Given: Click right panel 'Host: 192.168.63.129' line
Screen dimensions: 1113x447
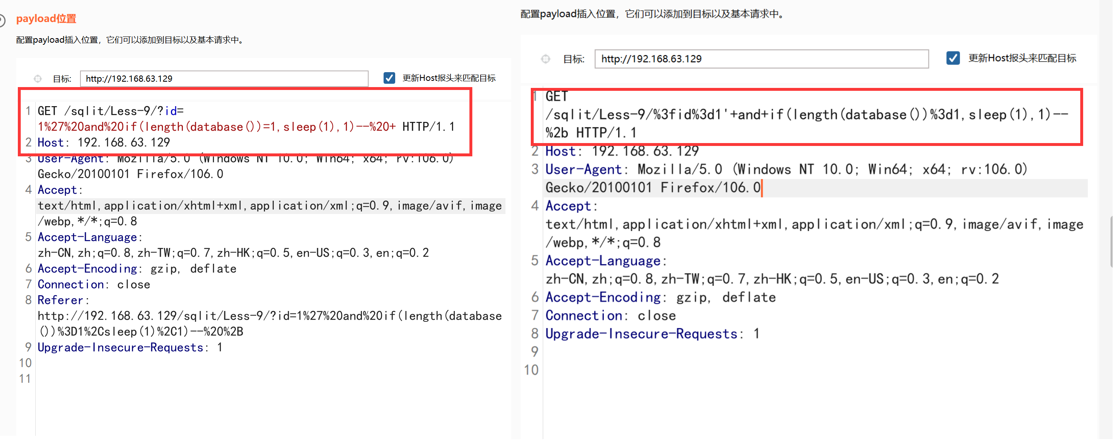Looking at the screenshot, I should [622, 151].
